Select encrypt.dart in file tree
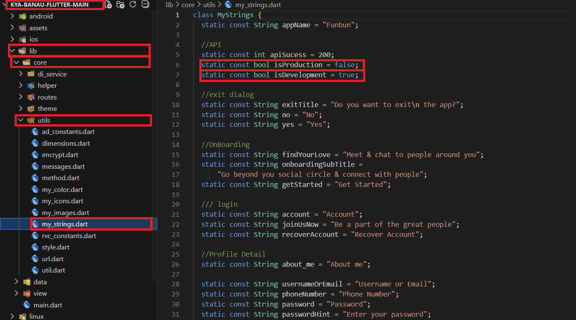 [x=60, y=155]
